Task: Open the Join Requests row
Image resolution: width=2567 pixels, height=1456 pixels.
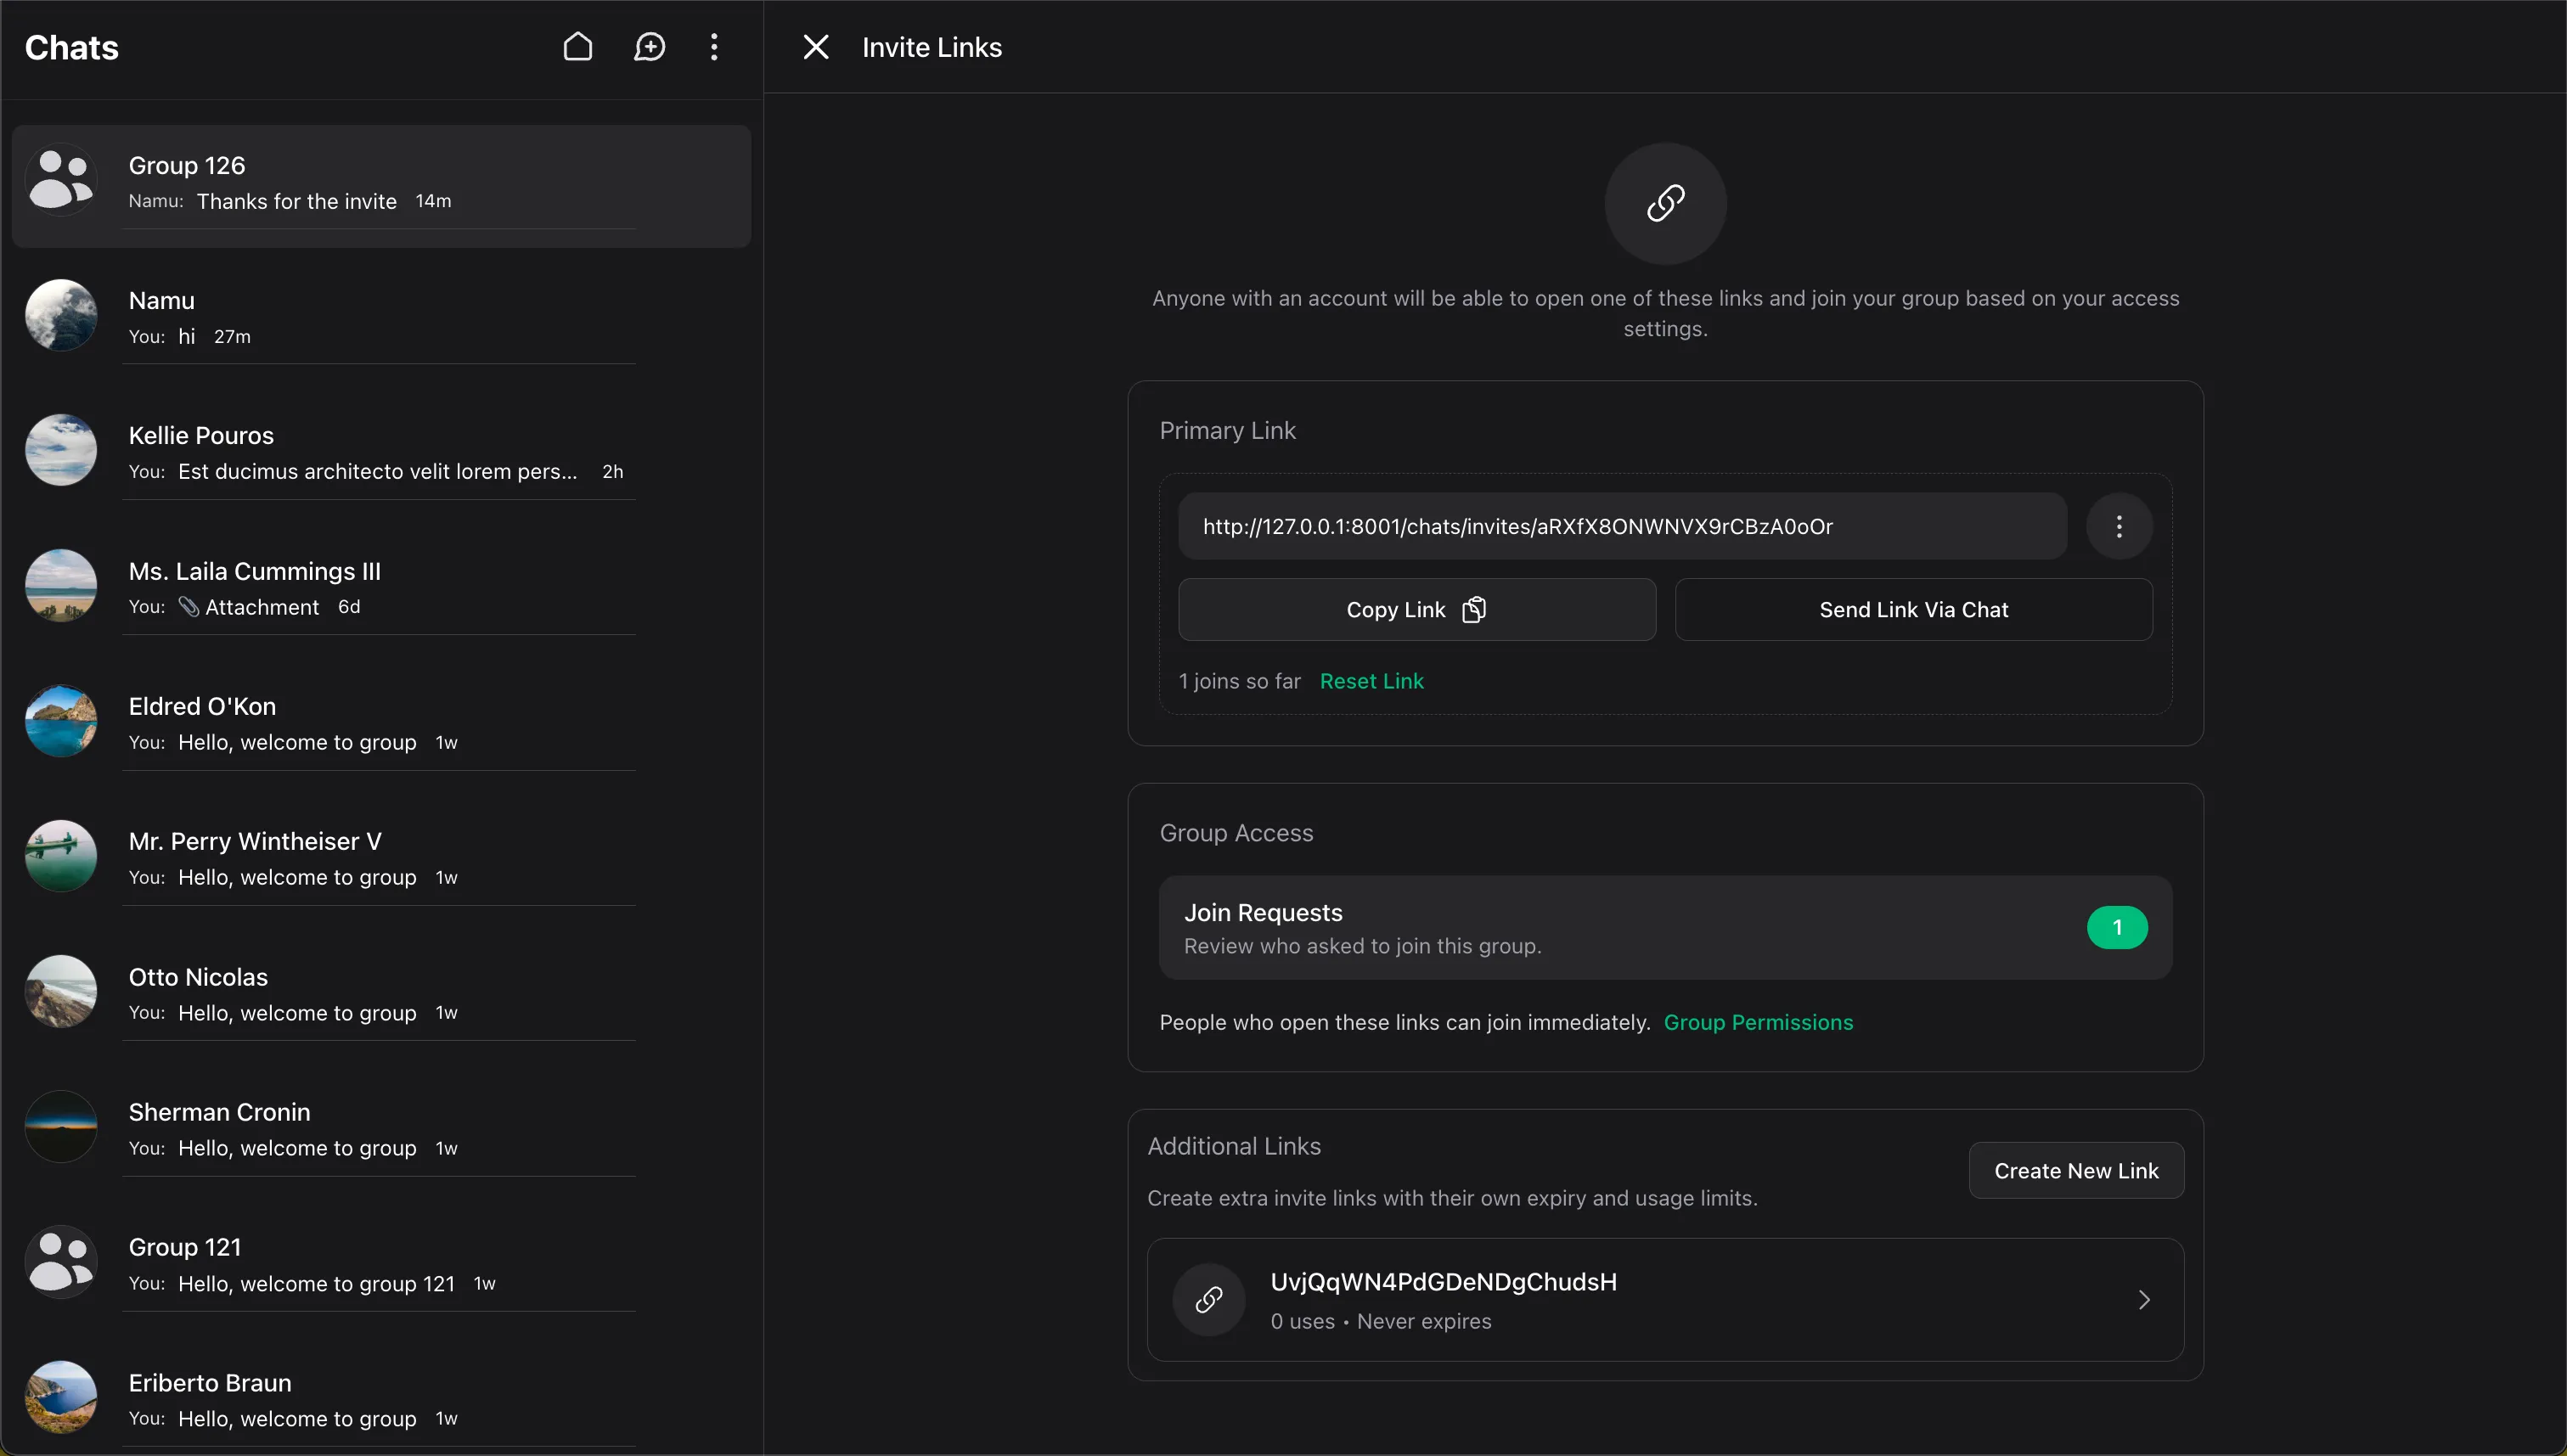Action: click(1665, 927)
